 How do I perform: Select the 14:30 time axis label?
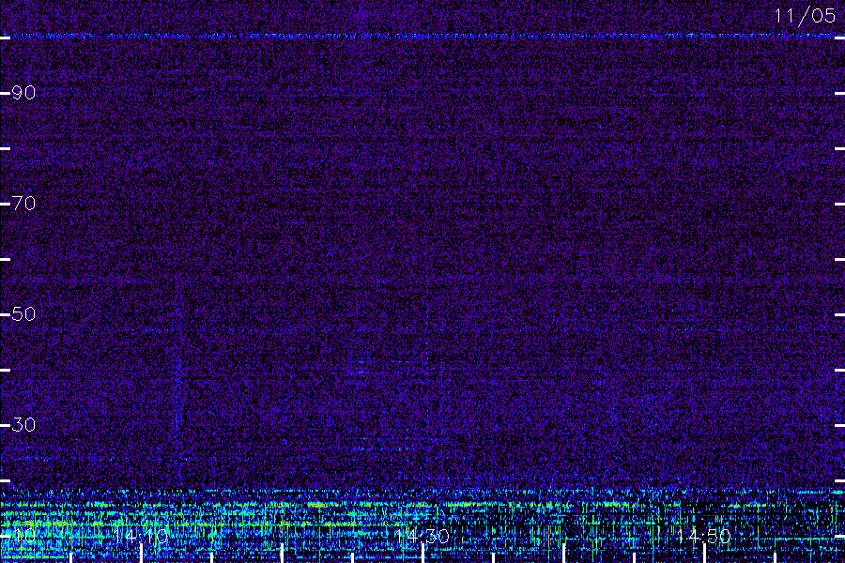click(422, 536)
